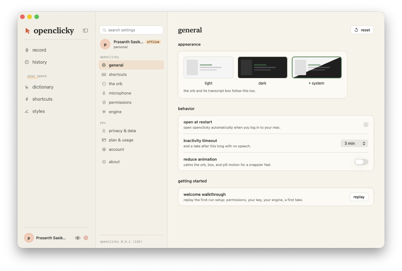Click the keyboard icon in the settings list
This screenshot has height=271, width=402.
104,75
